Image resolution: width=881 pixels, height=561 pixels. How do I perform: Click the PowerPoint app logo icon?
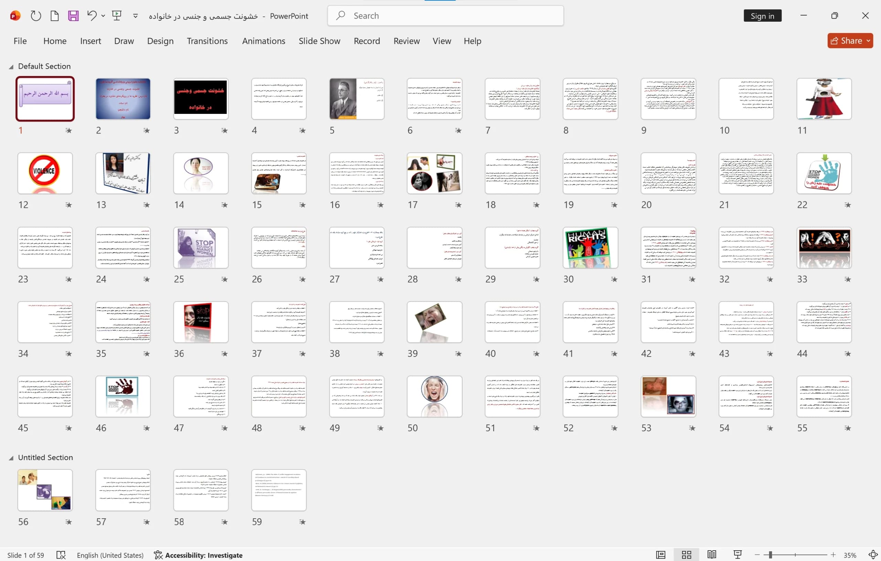click(15, 16)
